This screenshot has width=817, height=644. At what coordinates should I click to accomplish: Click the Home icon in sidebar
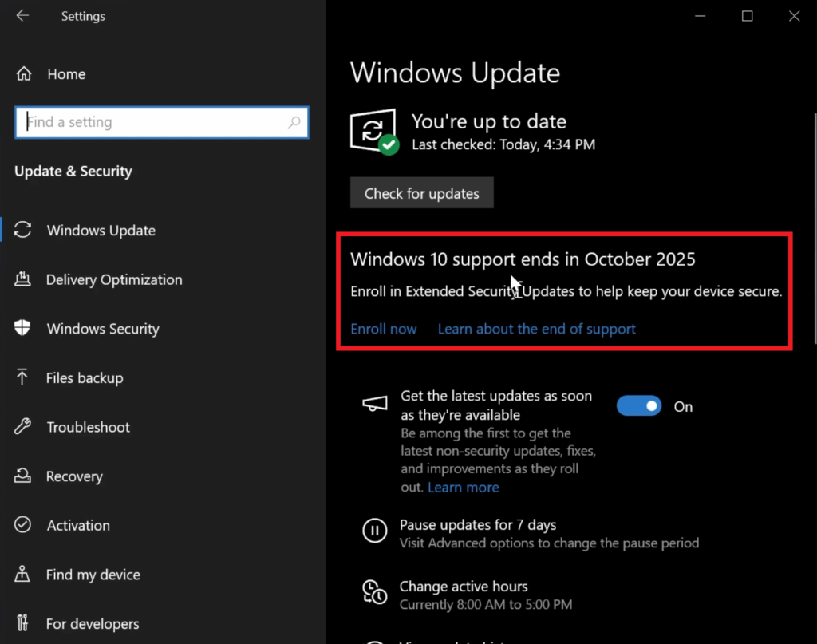[x=24, y=74]
